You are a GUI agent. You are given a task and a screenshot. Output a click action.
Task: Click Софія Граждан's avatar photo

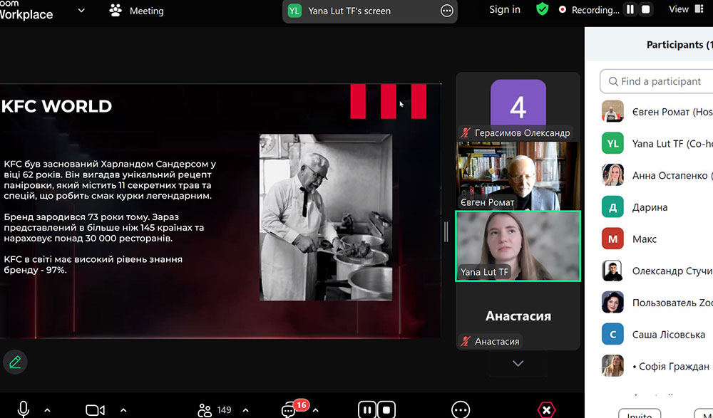point(612,366)
